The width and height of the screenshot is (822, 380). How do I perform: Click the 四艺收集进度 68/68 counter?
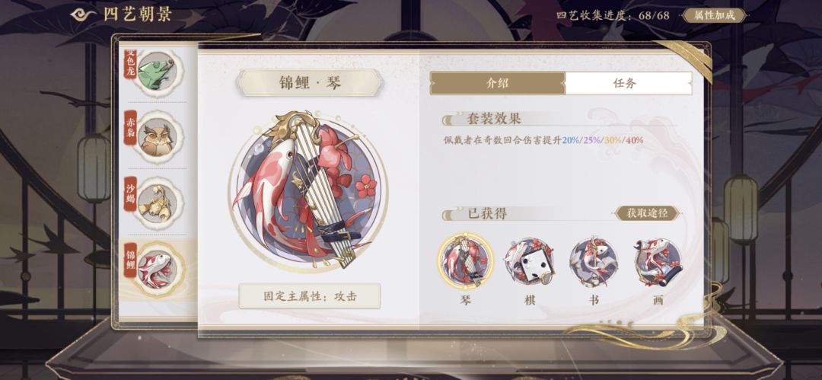[613, 15]
